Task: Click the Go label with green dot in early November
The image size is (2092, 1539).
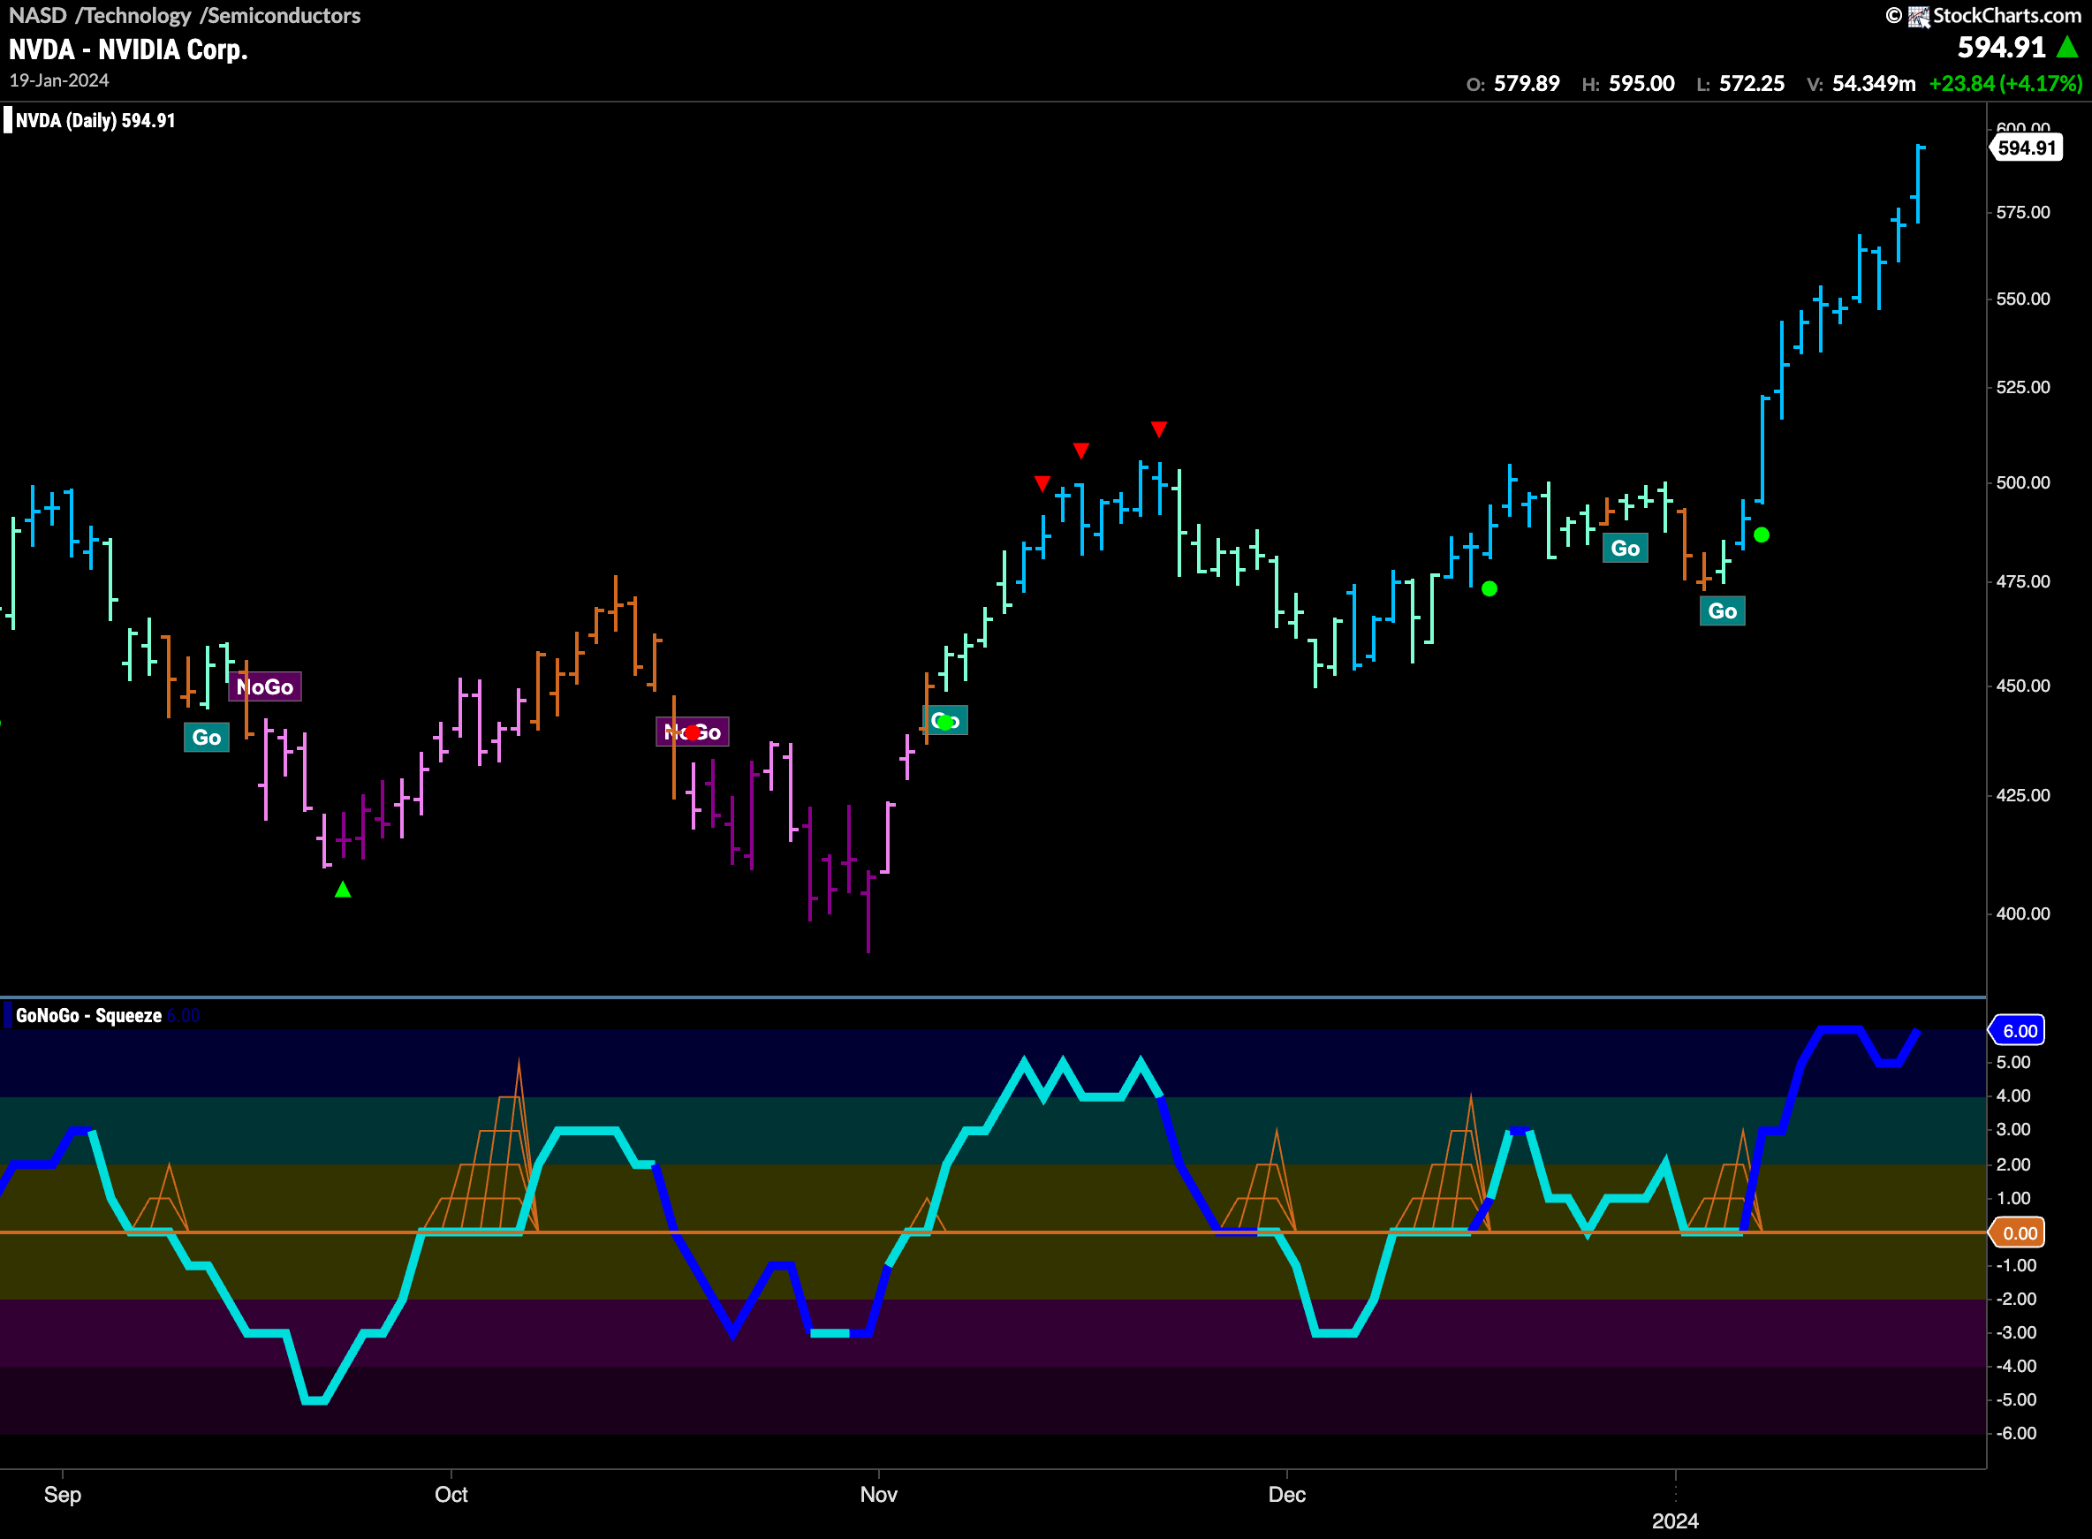Action: point(945,720)
